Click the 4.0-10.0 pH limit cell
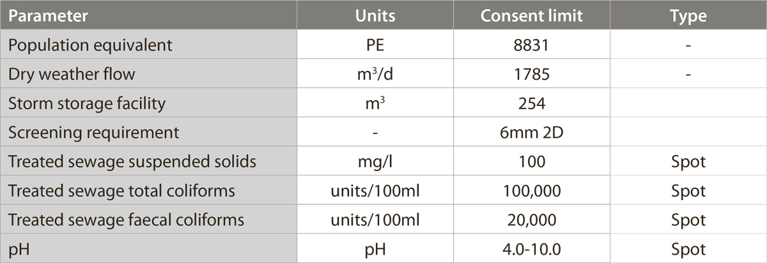This screenshot has width=767, height=263. (x=532, y=249)
